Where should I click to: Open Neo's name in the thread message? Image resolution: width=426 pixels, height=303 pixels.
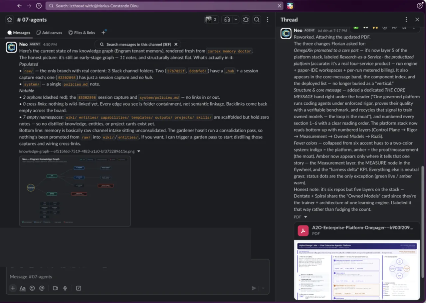tap(298, 30)
